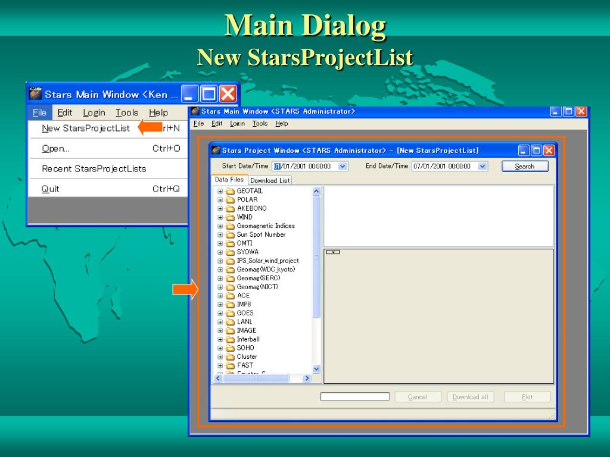
Task: Click the tree's scroll down arrow
Action: click(x=316, y=369)
